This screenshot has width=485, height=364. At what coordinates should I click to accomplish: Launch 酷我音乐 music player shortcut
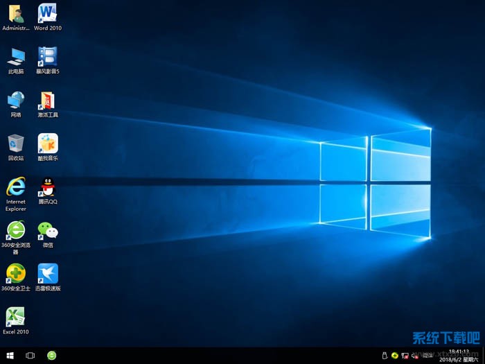(47, 144)
